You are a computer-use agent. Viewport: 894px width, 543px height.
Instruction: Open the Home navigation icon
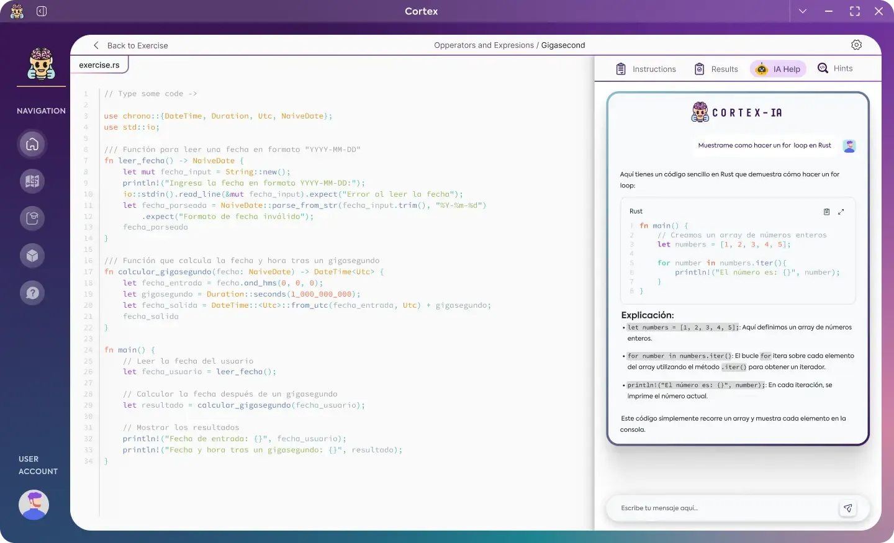click(x=32, y=144)
